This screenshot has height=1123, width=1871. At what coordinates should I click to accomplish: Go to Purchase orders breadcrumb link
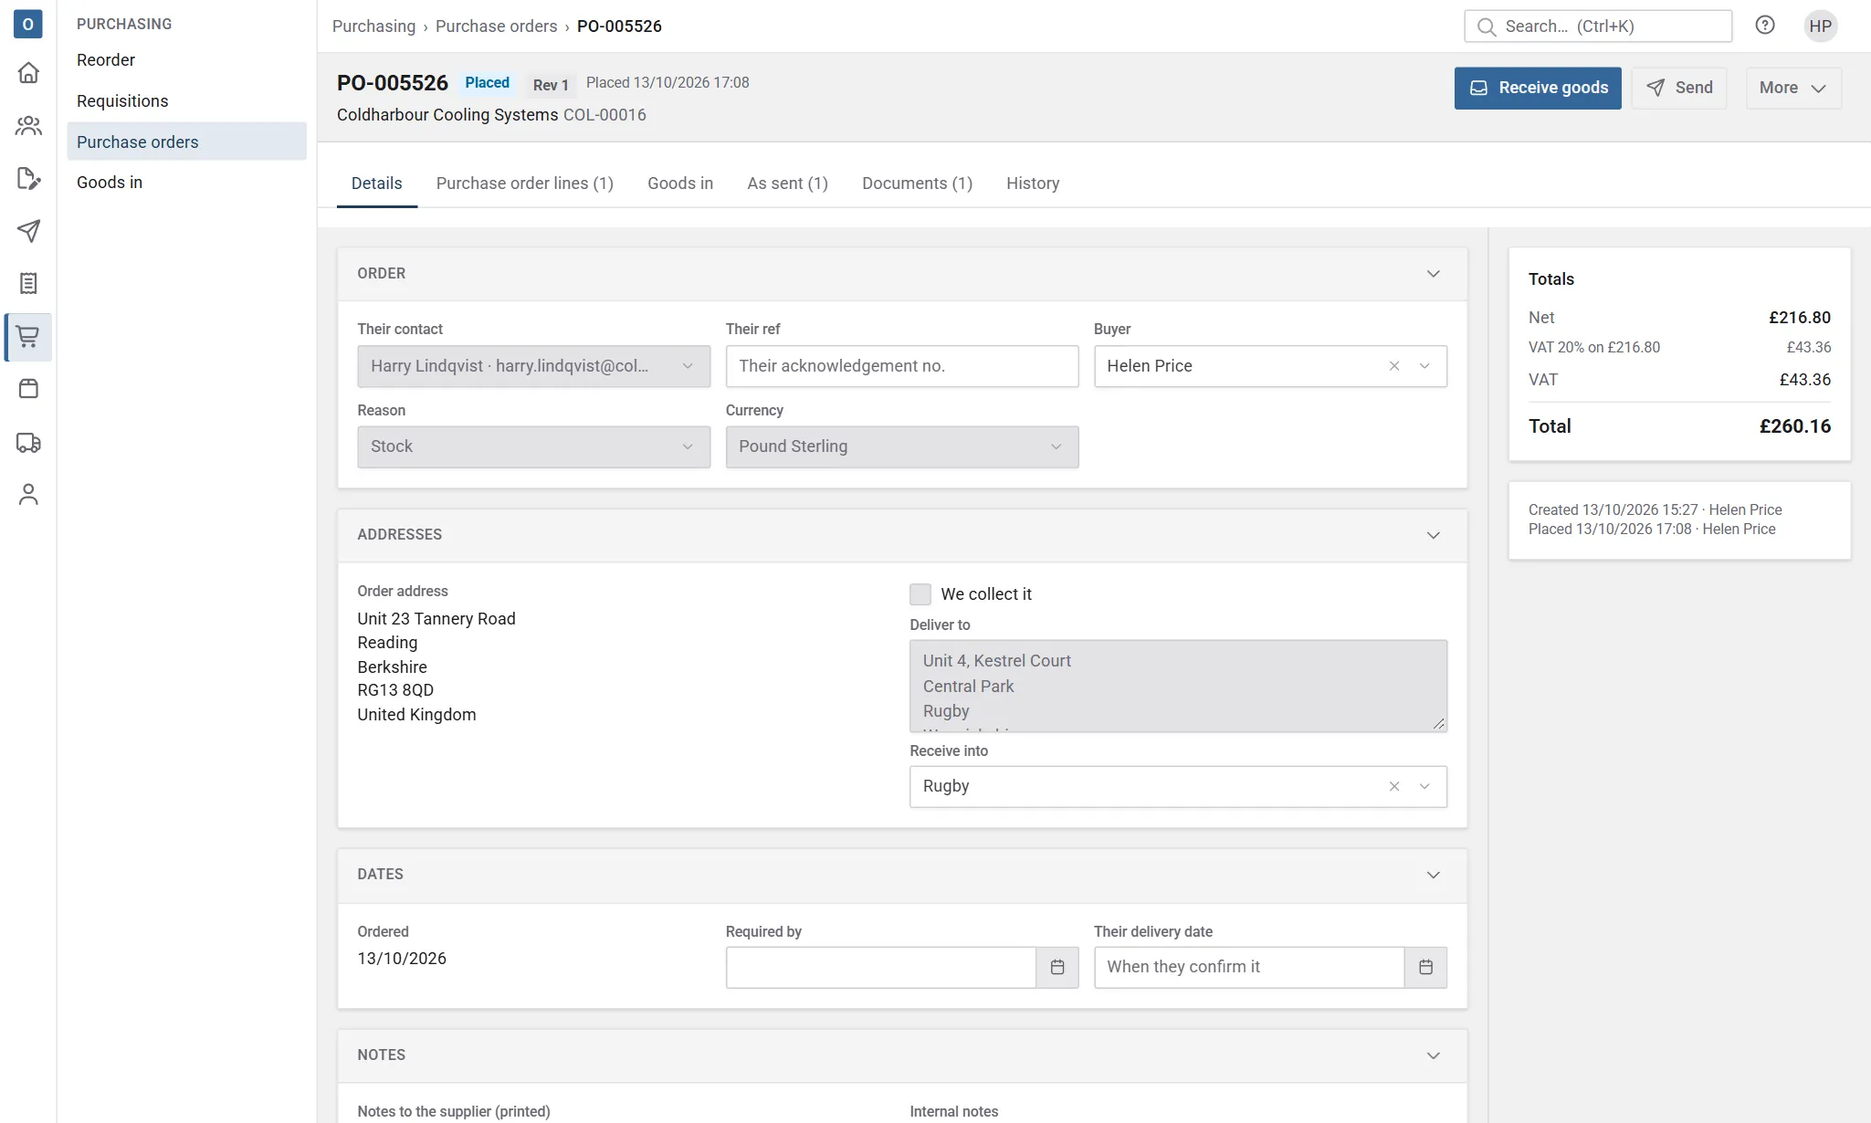coord(496,26)
